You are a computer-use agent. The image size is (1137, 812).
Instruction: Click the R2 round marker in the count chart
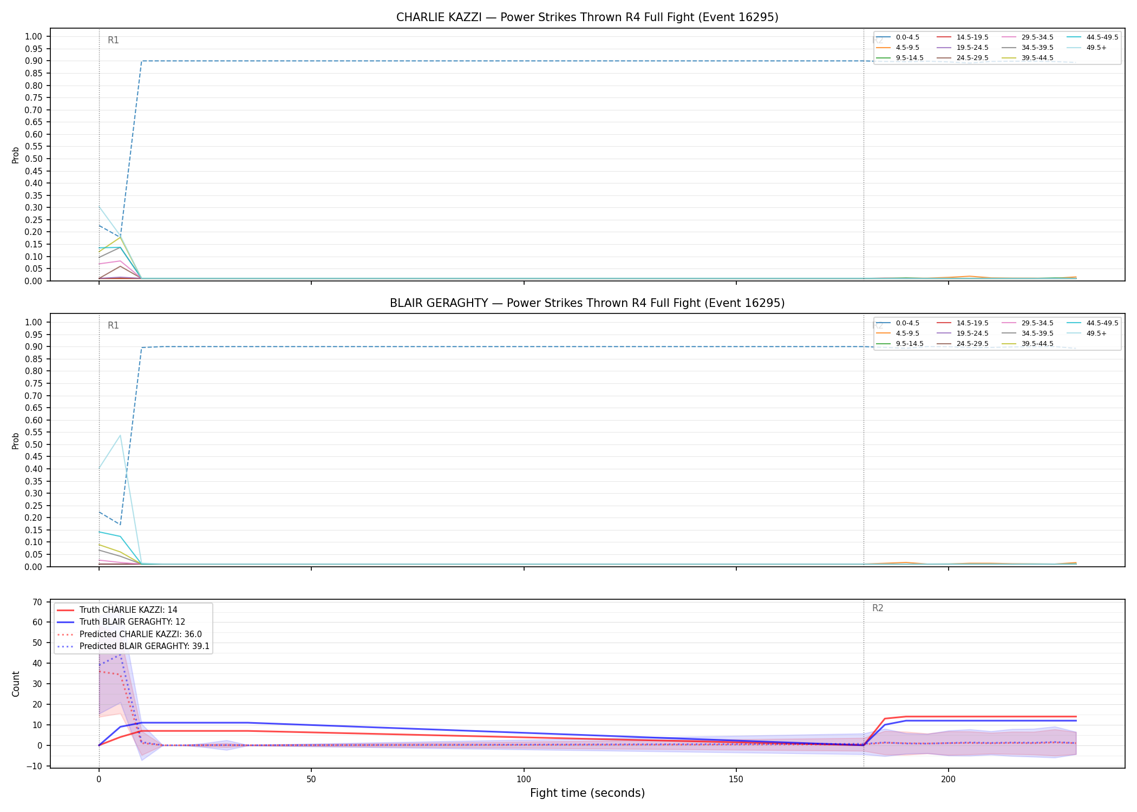pos(878,608)
